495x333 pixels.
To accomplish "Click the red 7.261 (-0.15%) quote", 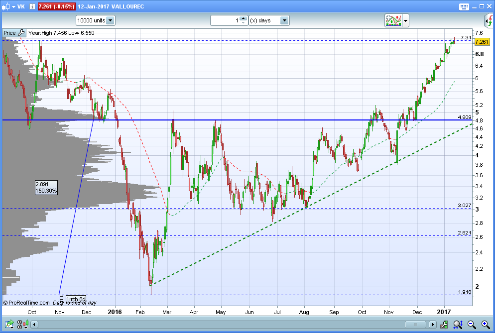I will tap(56, 6).
